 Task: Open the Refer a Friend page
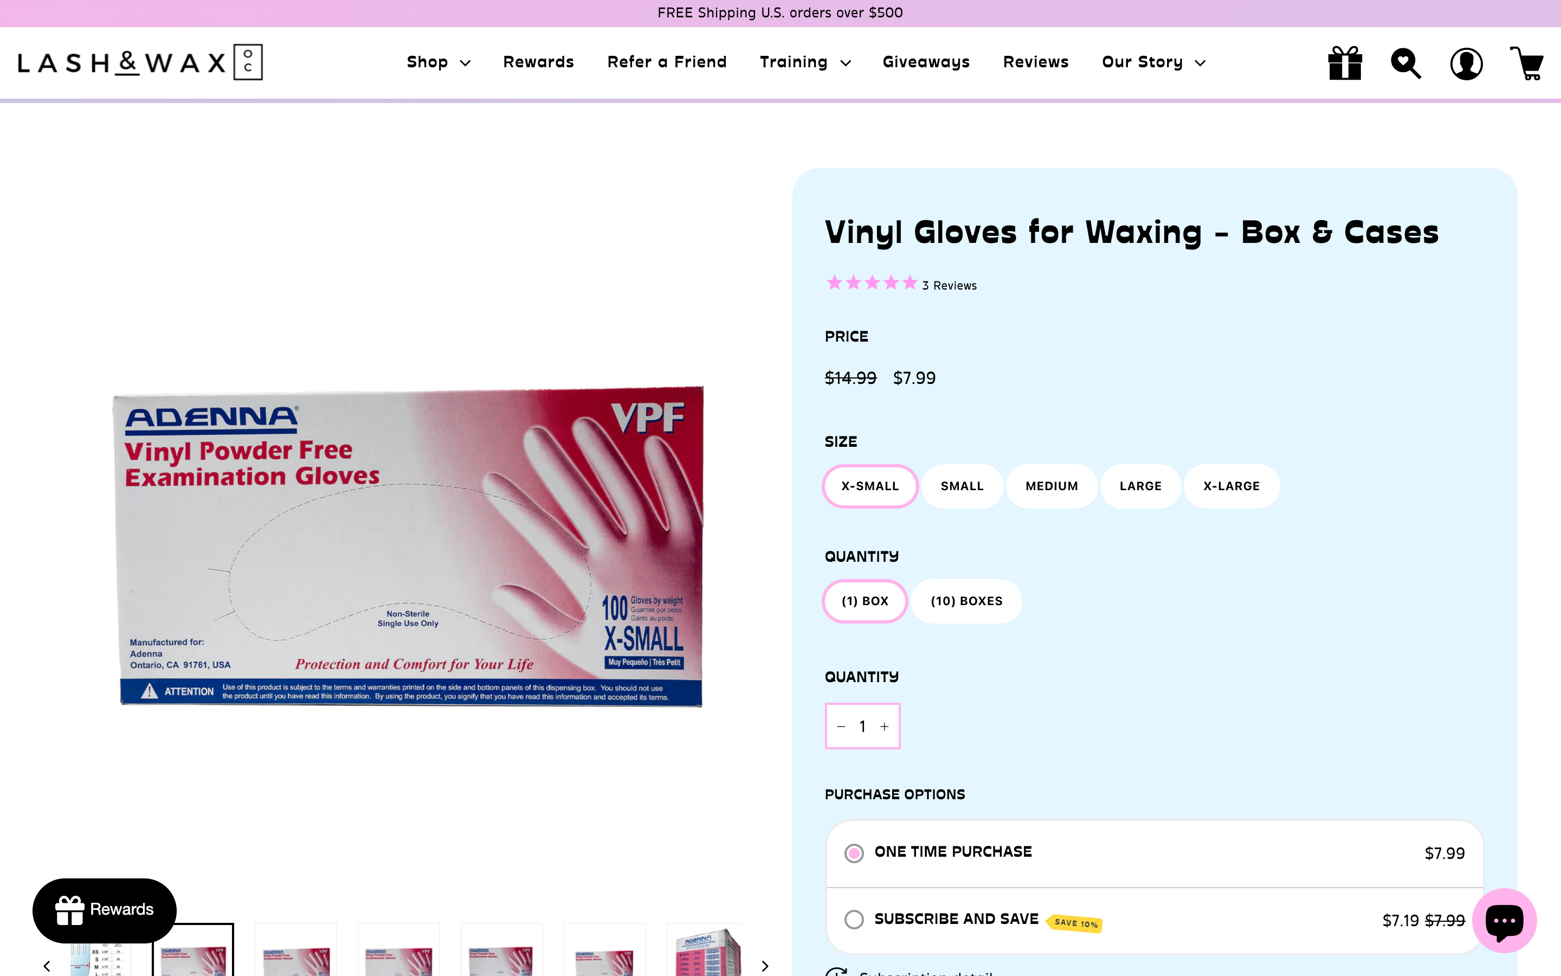(x=667, y=62)
